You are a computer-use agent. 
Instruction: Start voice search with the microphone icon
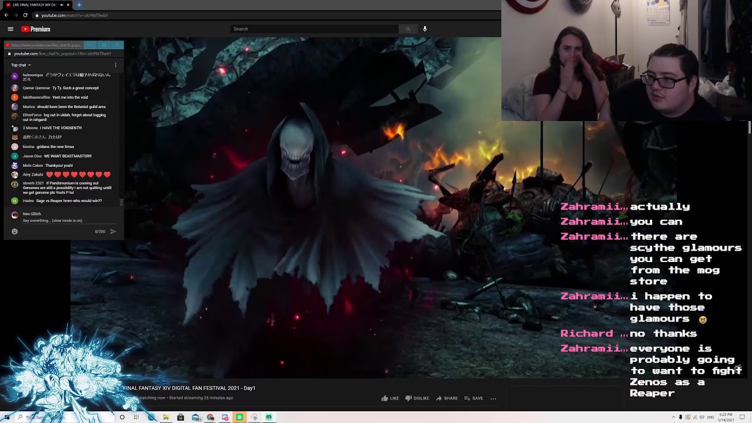[425, 29]
